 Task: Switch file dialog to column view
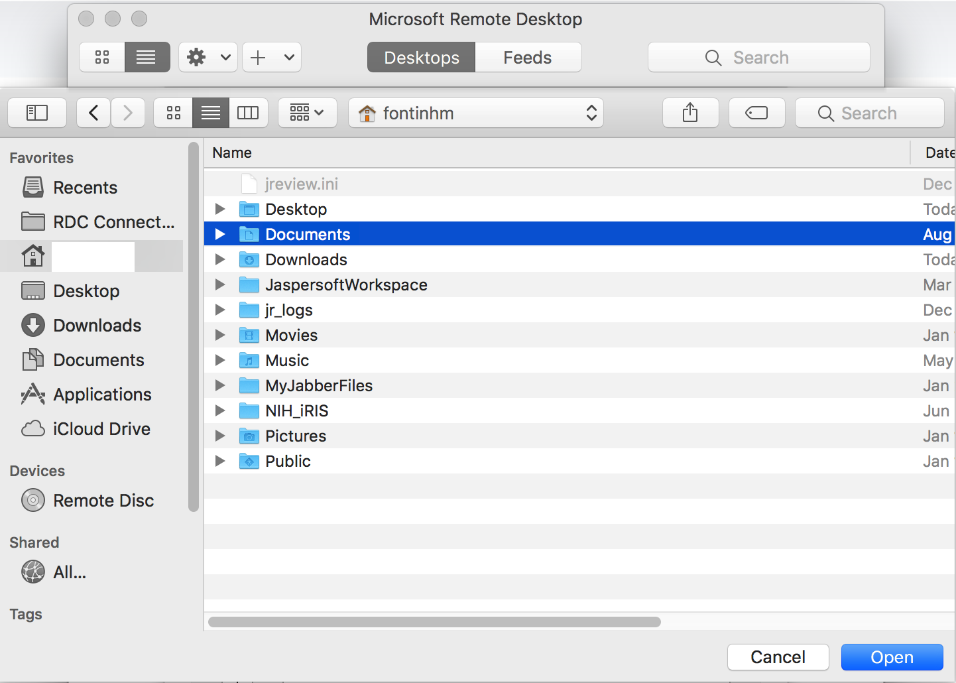pos(248,113)
